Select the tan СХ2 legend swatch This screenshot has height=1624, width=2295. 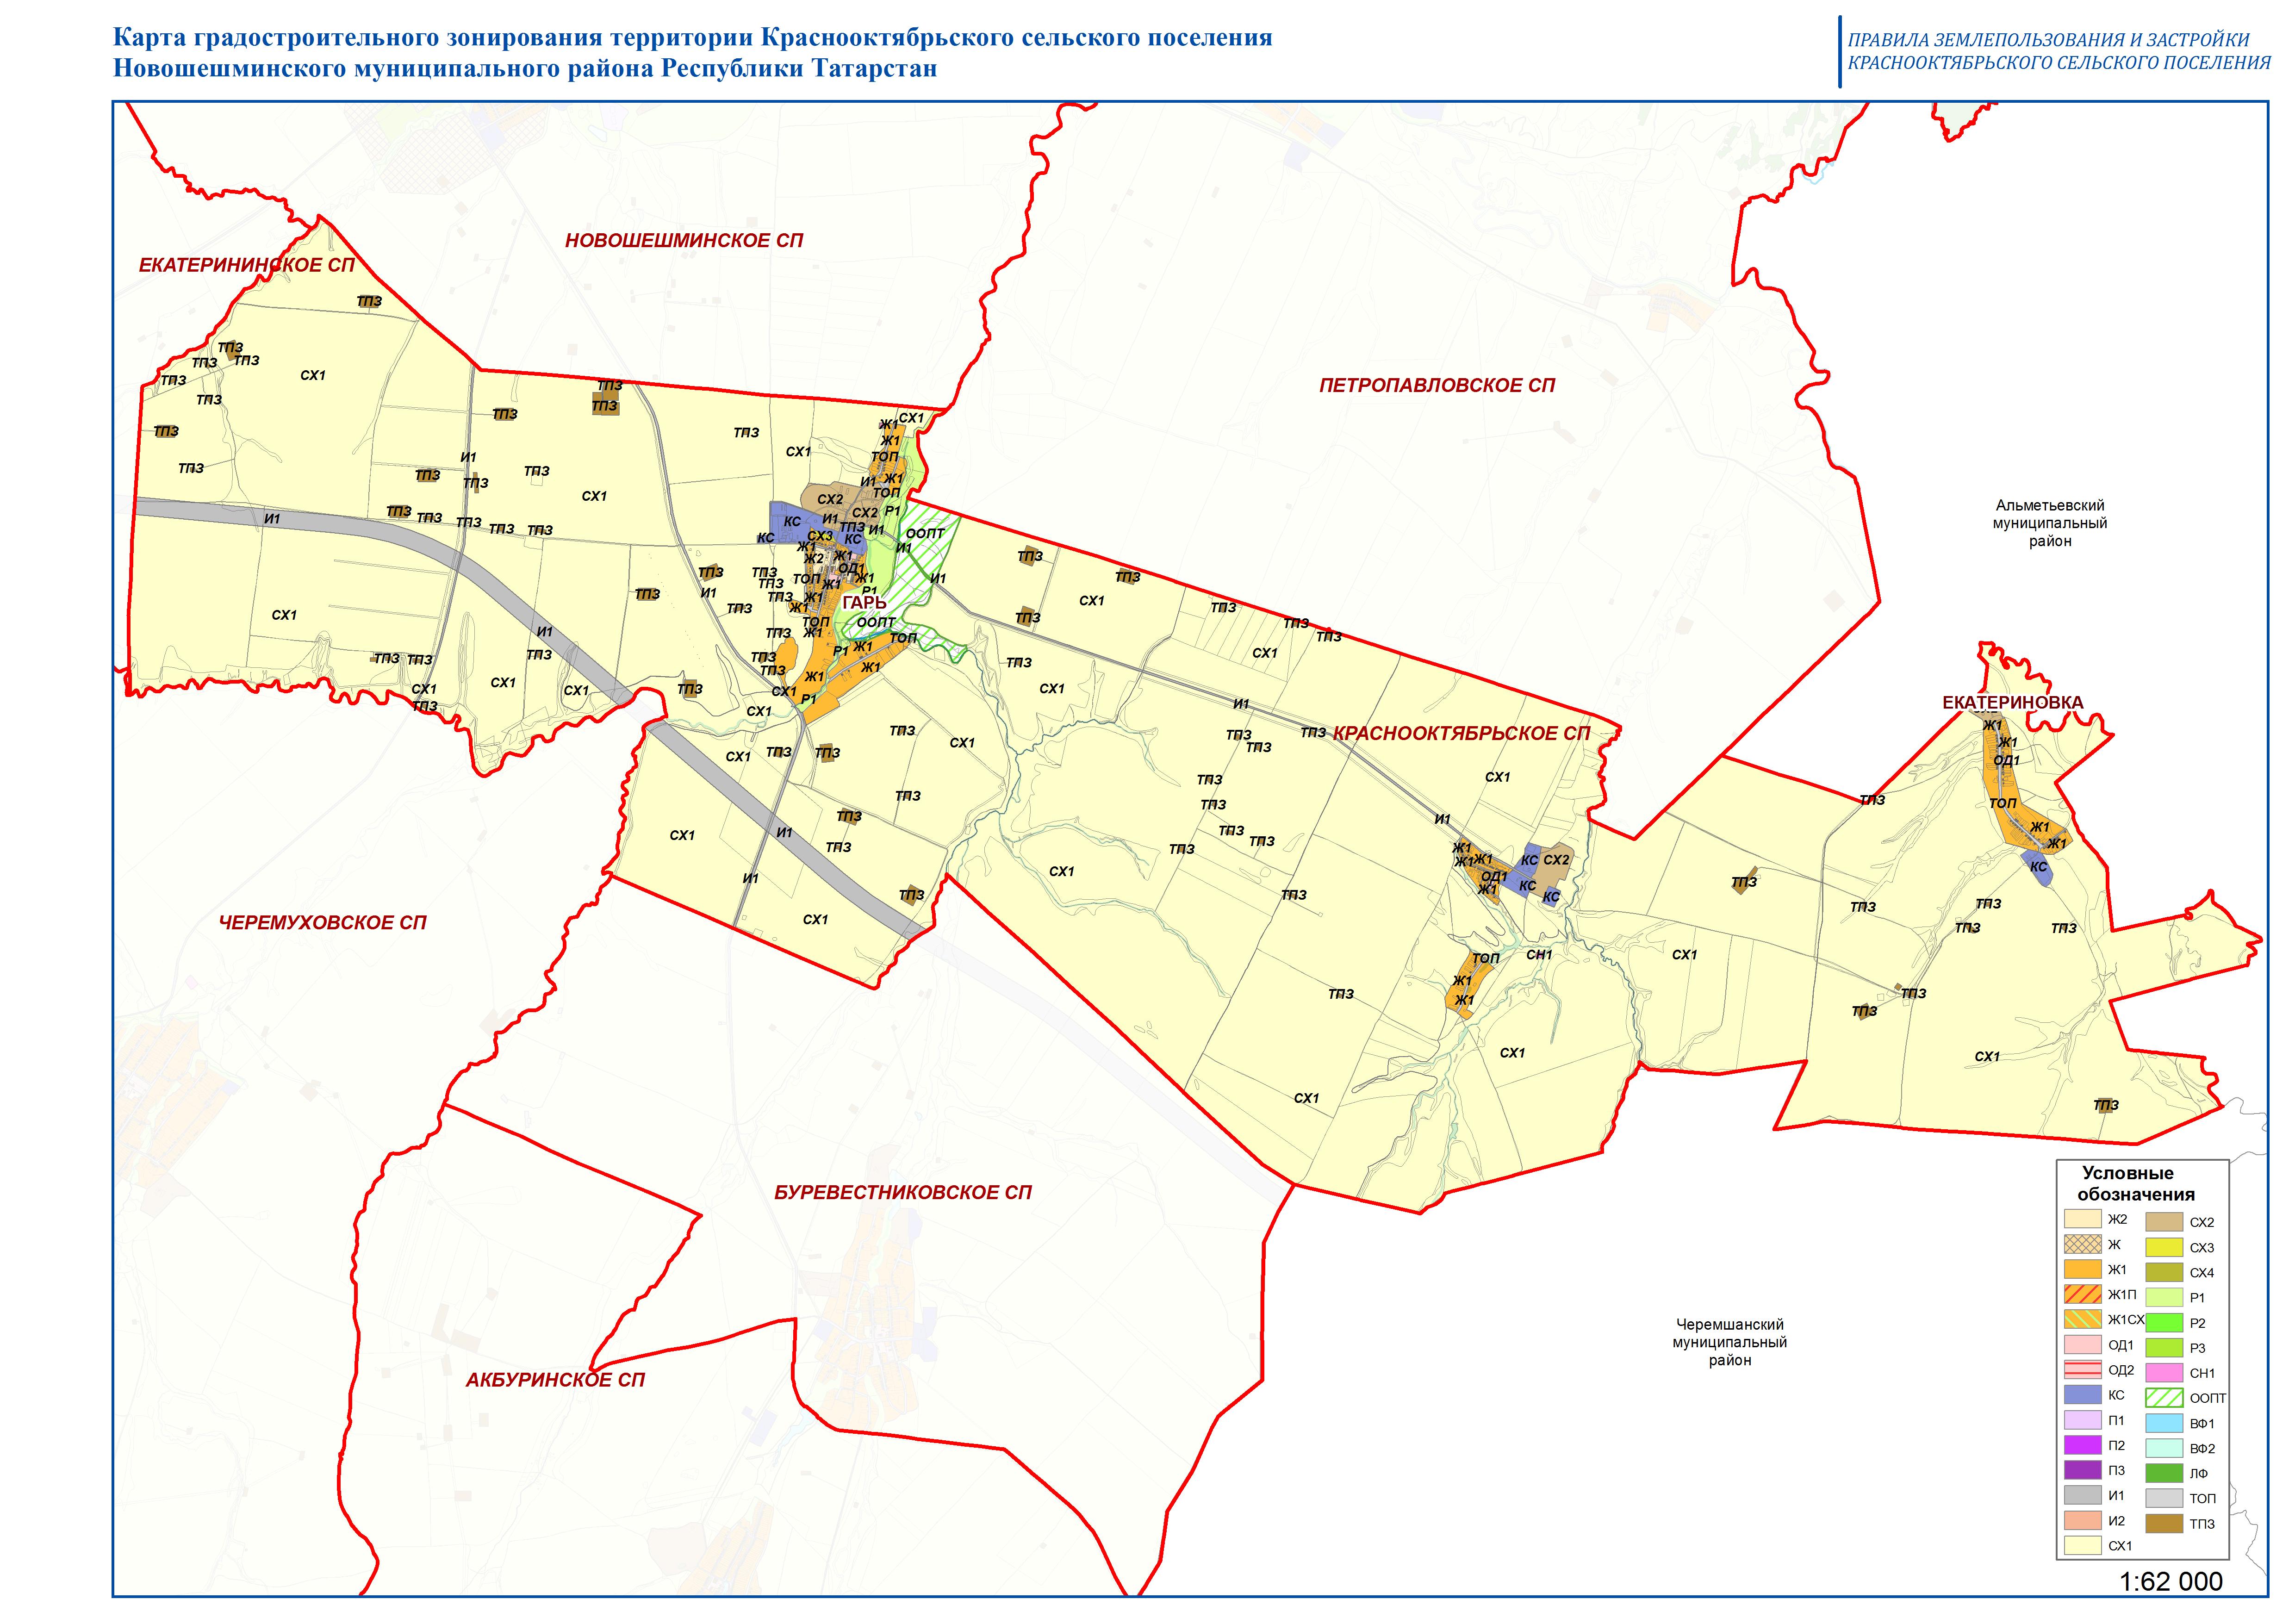2164,1222
